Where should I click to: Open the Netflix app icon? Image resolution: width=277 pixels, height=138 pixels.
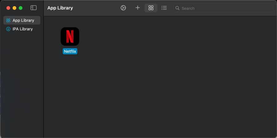click(70, 36)
